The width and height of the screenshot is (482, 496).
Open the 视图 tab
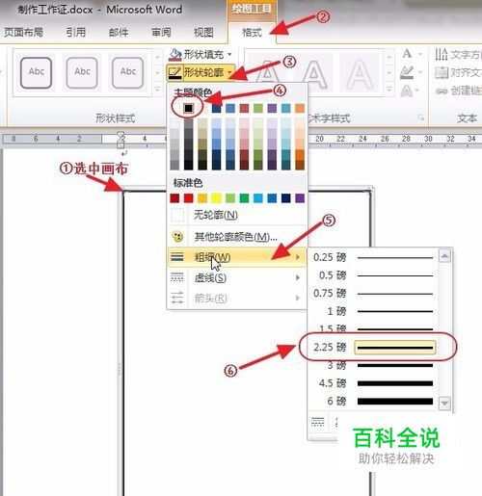pyautogui.click(x=203, y=32)
